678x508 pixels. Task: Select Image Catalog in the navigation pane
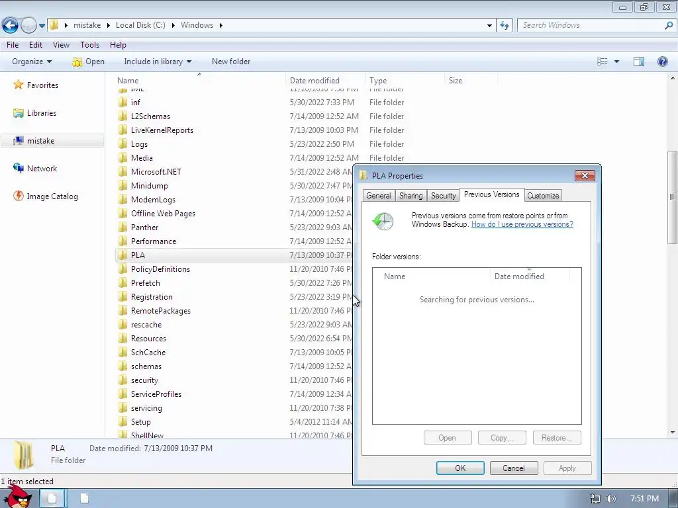pos(52,196)
